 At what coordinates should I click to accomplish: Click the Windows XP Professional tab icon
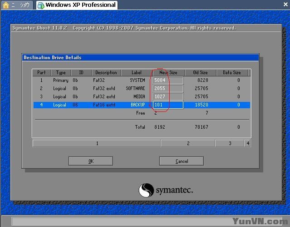point(41,5)
